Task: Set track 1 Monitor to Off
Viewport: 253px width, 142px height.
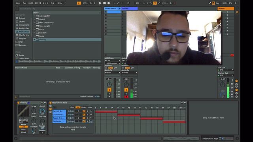Action: [115, 68]
